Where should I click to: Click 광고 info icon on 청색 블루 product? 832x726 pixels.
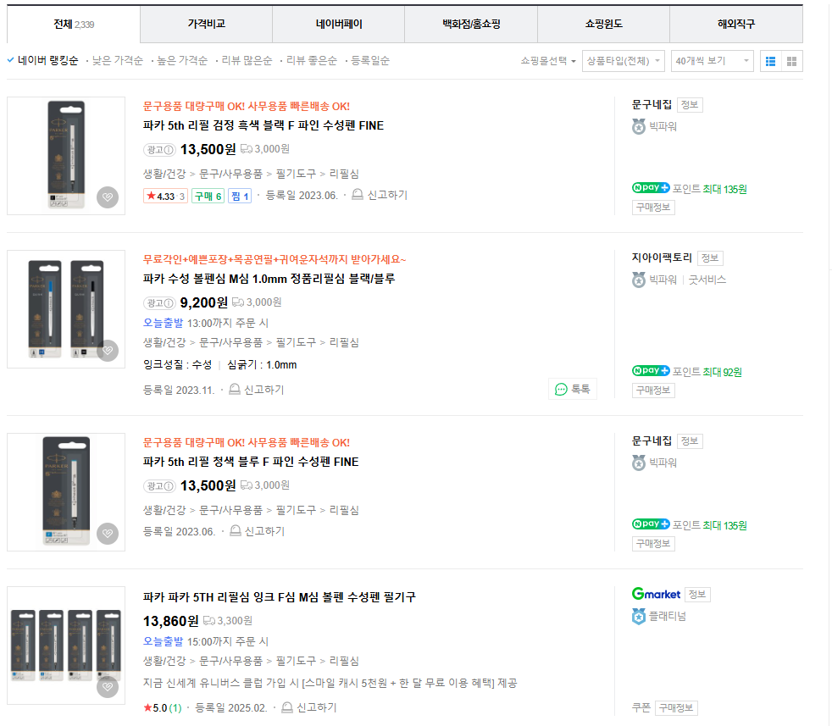(159, 486)
